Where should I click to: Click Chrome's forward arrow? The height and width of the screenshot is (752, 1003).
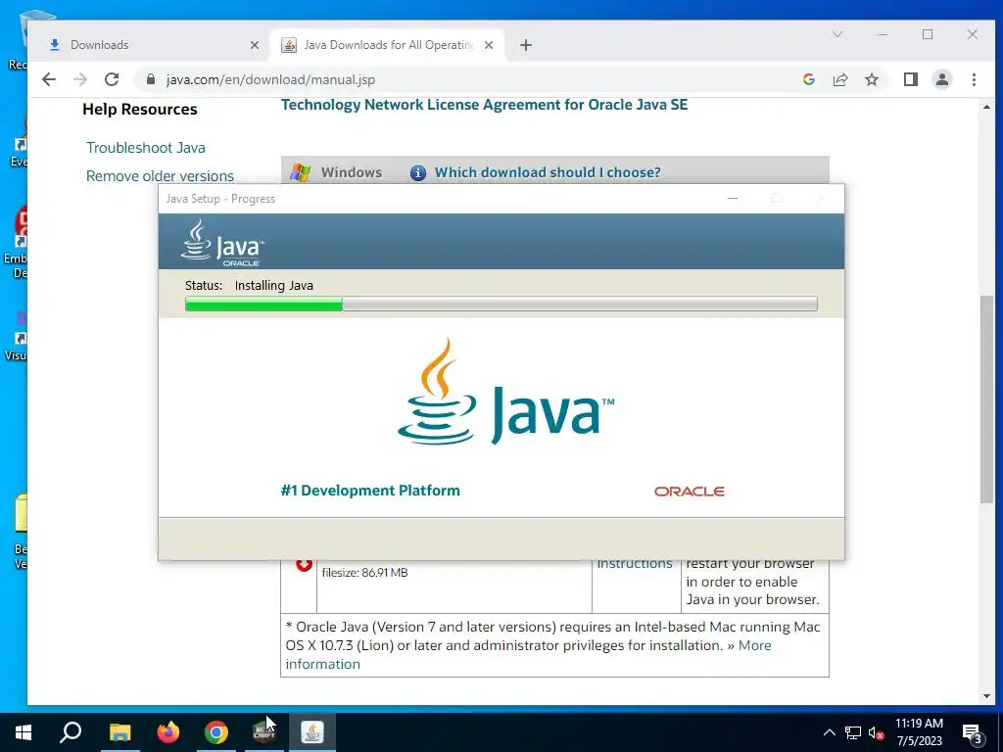pyautogui.click(x=80, y=79)
